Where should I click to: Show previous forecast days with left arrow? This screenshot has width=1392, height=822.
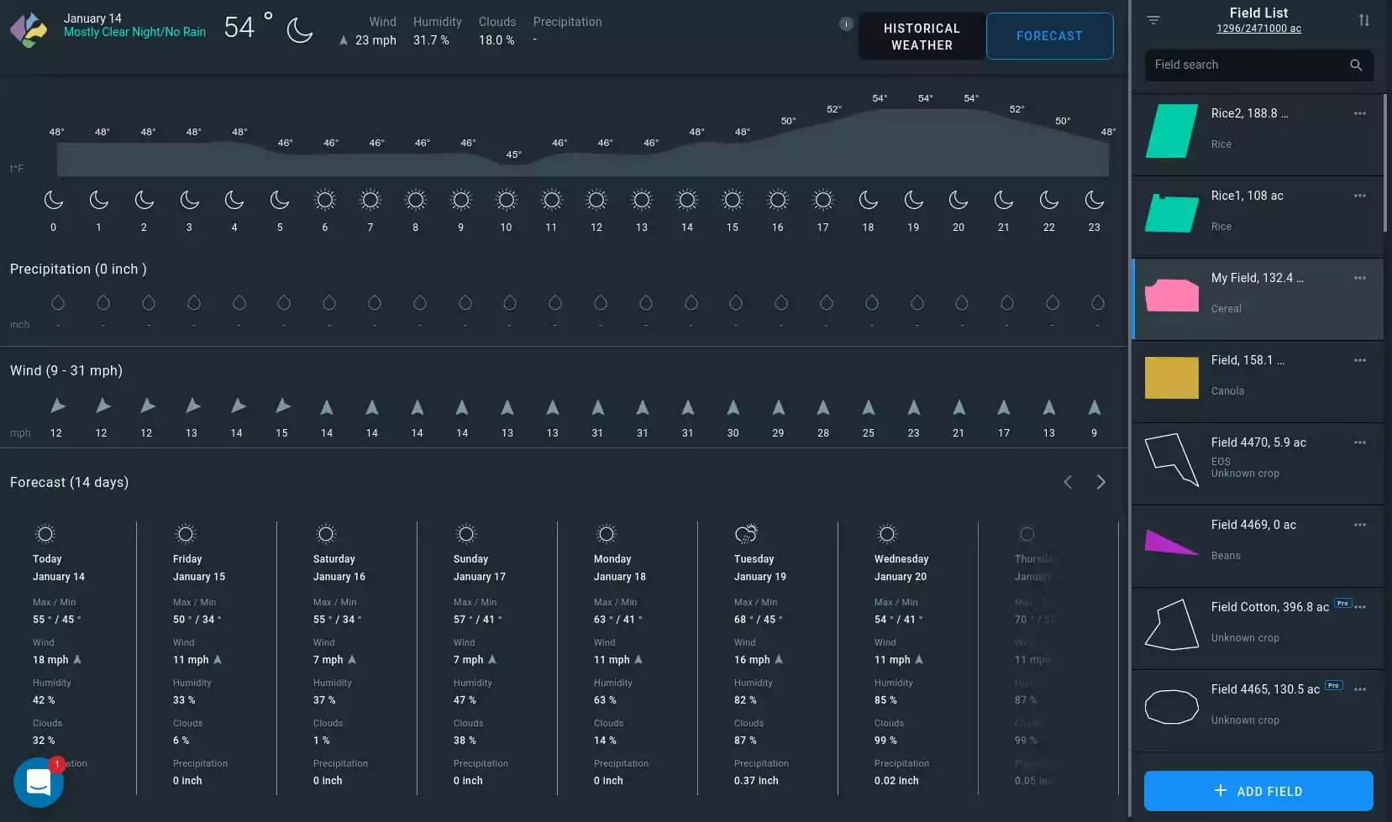coord(1068,482)
